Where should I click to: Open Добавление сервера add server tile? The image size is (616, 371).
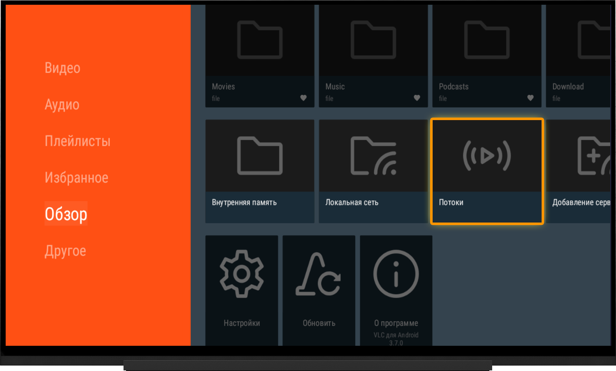tap(579, 171)
